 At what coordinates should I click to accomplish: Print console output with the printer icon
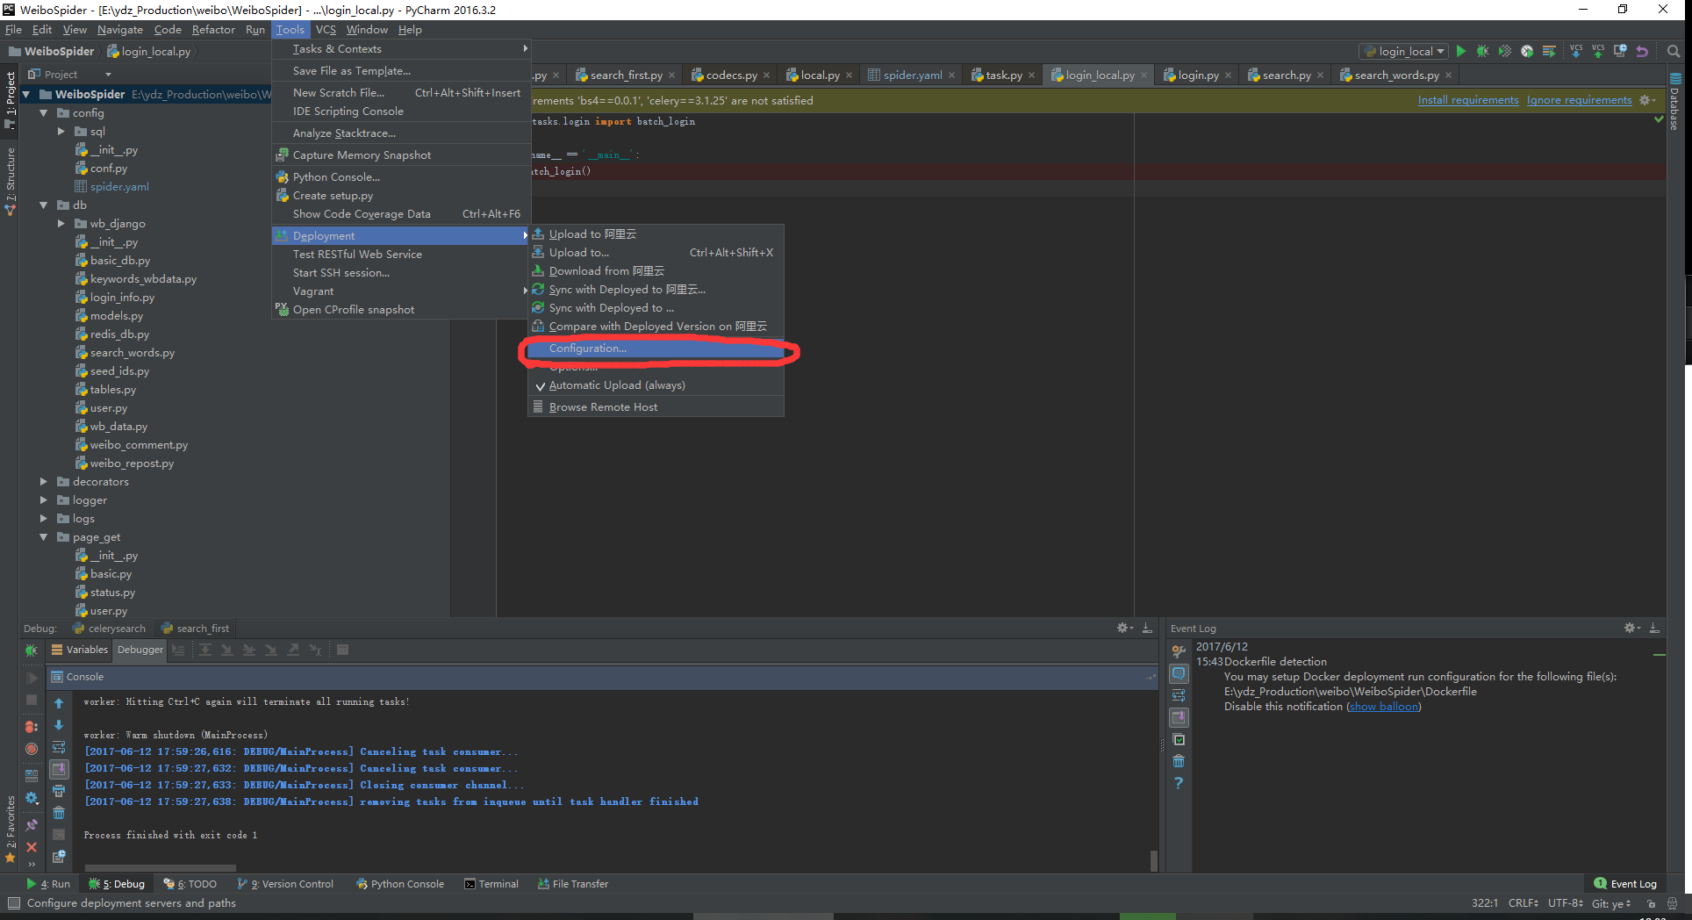(x=59, y=791)
